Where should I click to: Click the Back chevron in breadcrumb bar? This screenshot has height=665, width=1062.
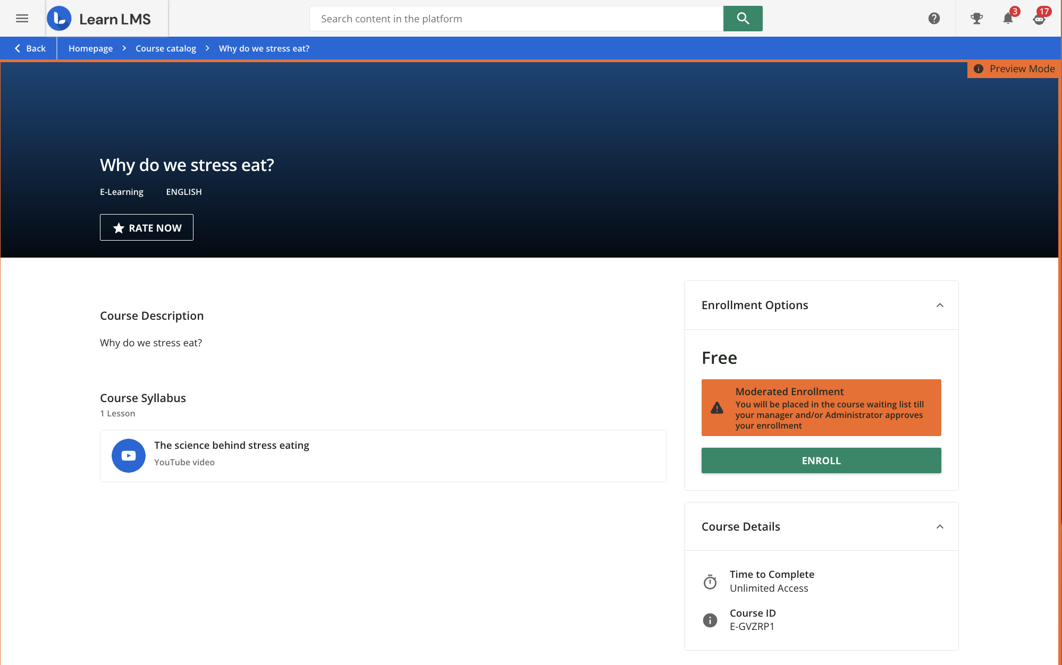tap(16, 48)
